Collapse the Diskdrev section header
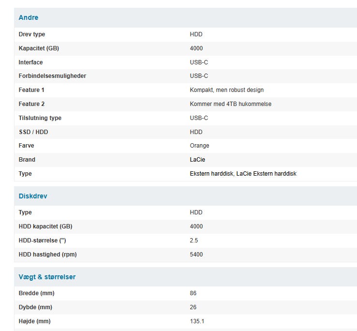This screenshot has height=331, width=357. point(186,196)
